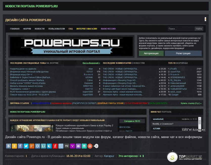Viewport: 211px width, 165px height.
Task: Open top forum user VodkaBASSTurbo
Action: [179, 89]
